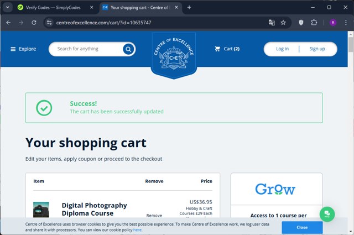Screen dimensions: 354x235
Task: View site information icon in address bar
Action: [x=49, y=23]
